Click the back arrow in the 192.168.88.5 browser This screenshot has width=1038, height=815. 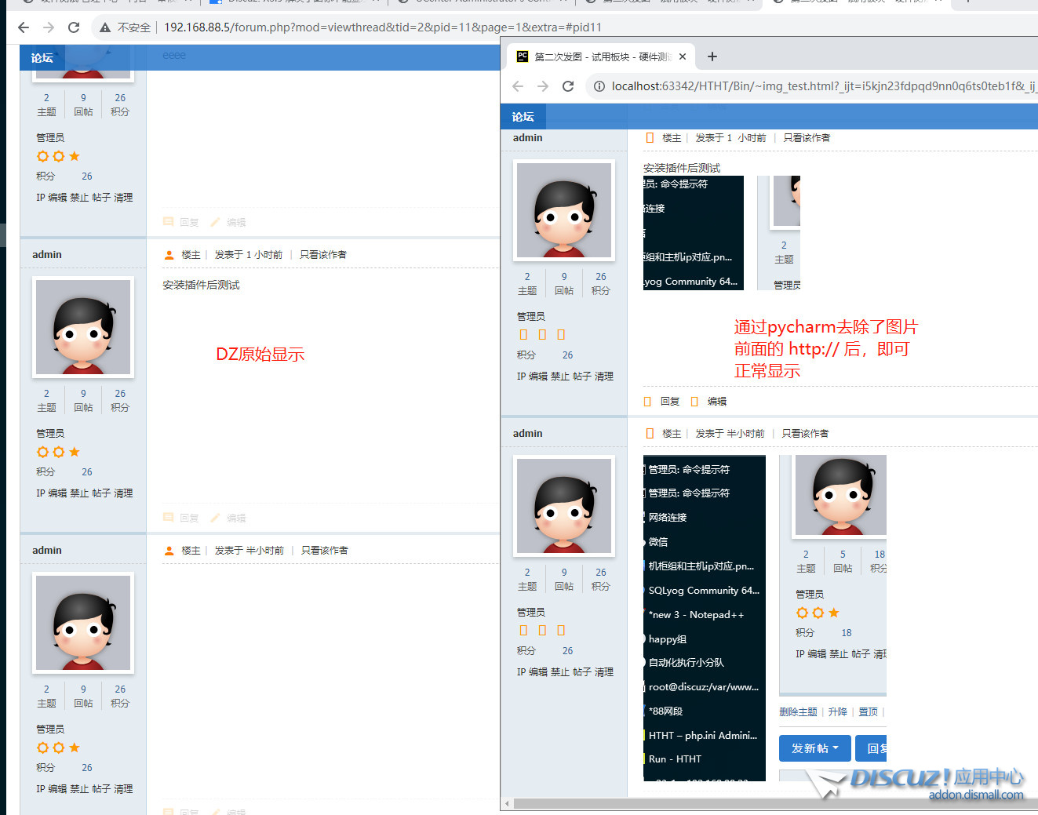24,27
